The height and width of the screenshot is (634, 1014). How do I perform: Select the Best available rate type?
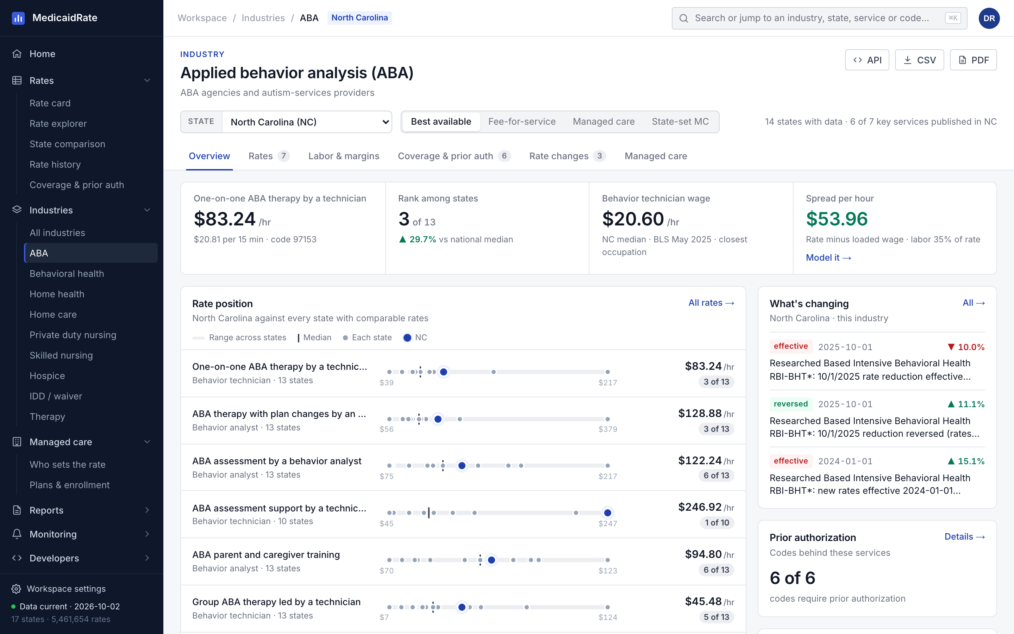point(441,122)
